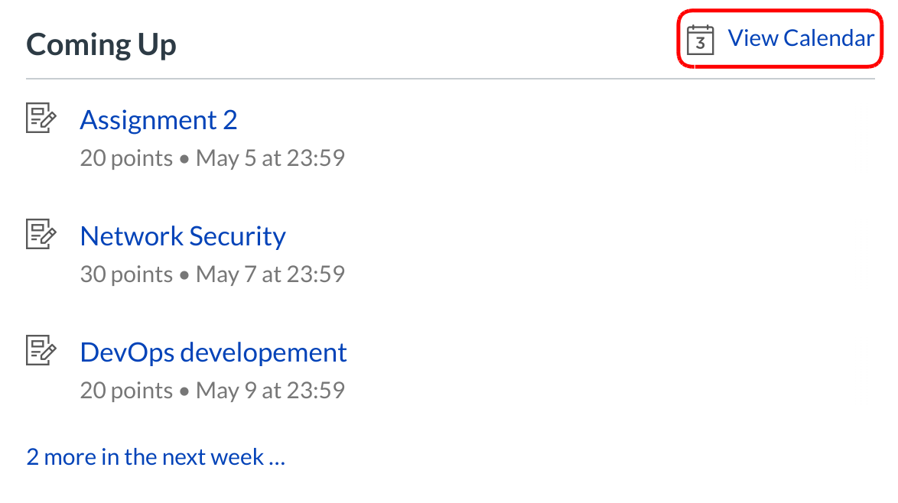Click the bullet separator in Assignment 2 details
The width and height of the screenshot is (898, 503).
(184, 160)
